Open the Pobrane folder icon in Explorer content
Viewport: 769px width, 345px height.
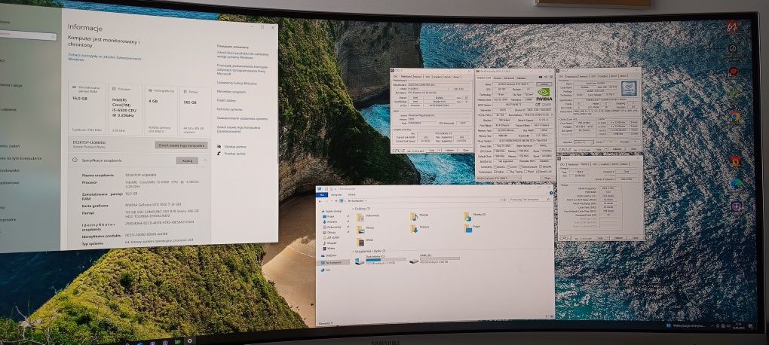(x=414, y=229)
